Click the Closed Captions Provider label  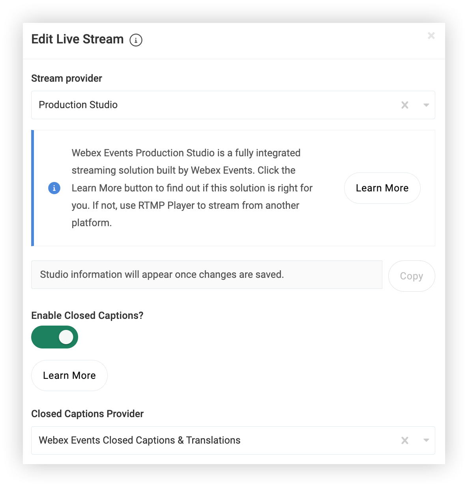[x=88, y=414]
